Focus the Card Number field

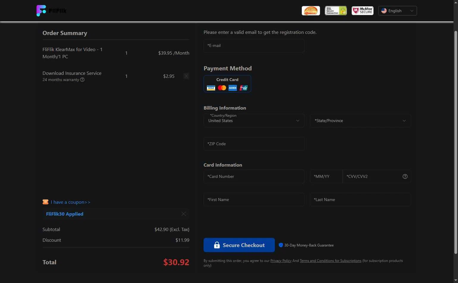pos(254,176)
